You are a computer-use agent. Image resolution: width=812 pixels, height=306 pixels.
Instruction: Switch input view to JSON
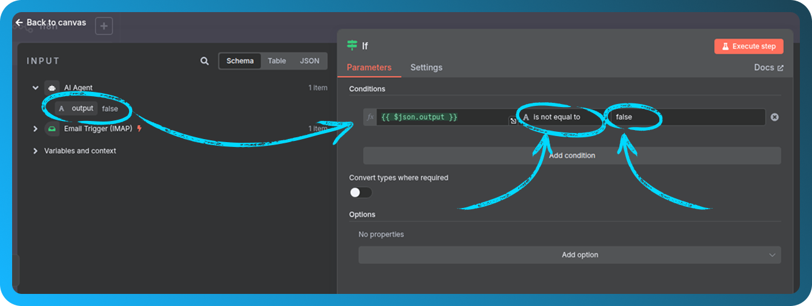[x=310, y=61]
